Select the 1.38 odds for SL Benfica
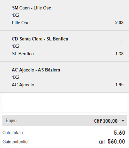Image resolution: width=129 pixels, height=148 pixels. 119,54
